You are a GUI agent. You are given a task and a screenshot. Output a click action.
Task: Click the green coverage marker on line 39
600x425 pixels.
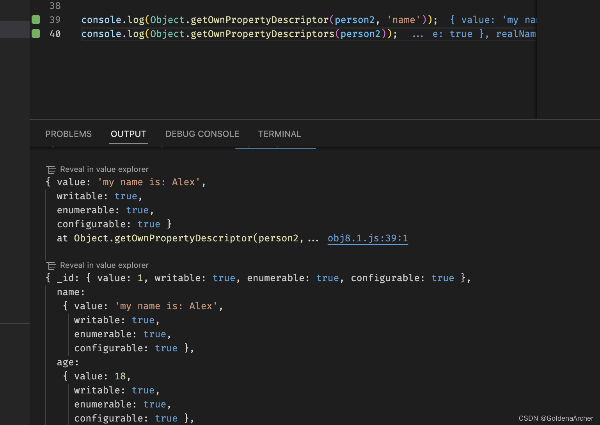[36, 19]
